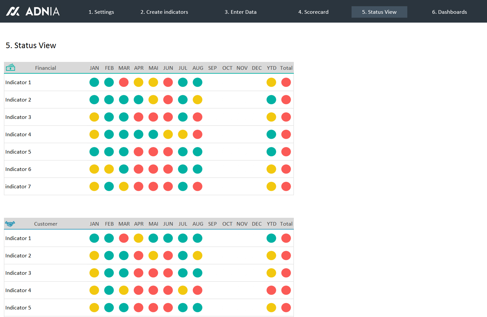This screenshot has width=487, height=317.
Task: Select the red MAR dot for Customer Indicator 1
Action: click(x=124, y=238)
